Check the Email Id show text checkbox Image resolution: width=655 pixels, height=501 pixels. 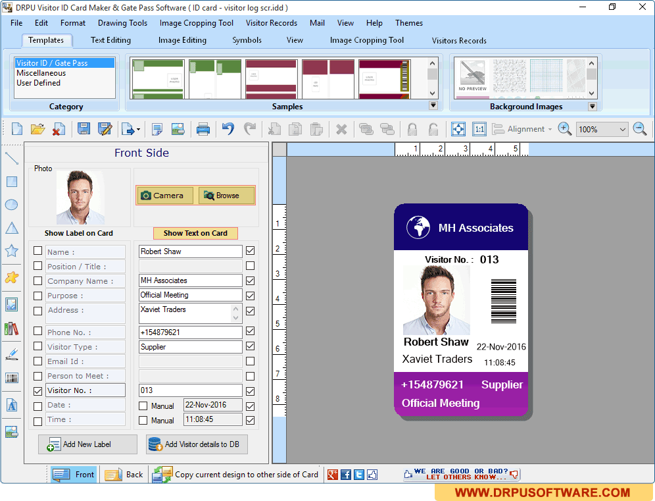[250, 361]
